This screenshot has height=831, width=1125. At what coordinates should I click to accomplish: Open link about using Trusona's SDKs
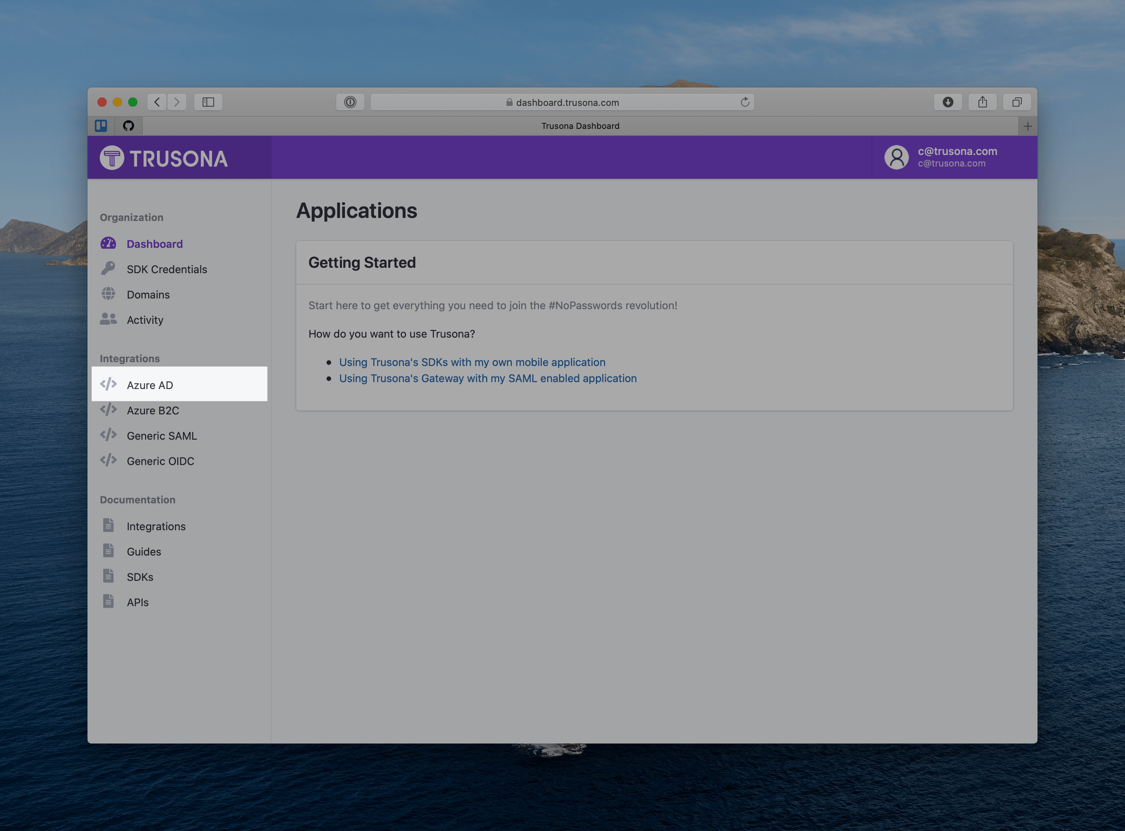click(472, 362)
